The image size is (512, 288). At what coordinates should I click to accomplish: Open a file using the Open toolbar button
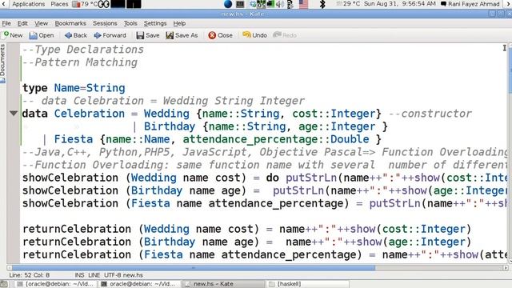(x=42, y=35)
